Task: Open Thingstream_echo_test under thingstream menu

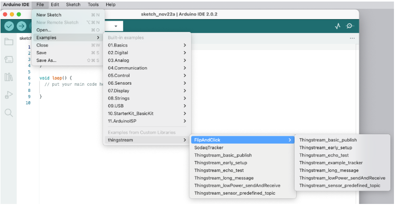Action: pos(243,170)
